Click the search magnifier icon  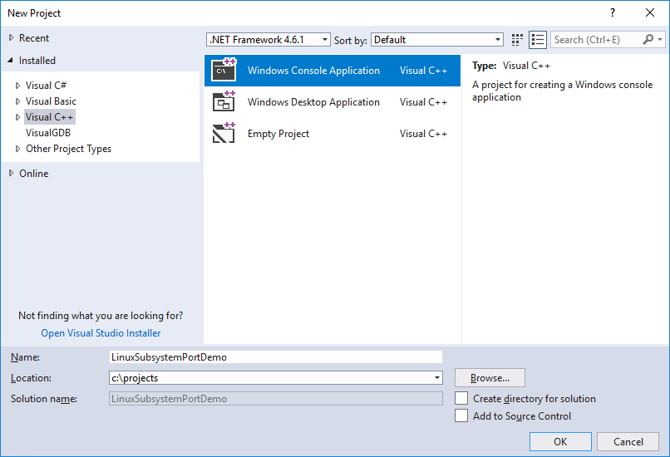[648, 40]
